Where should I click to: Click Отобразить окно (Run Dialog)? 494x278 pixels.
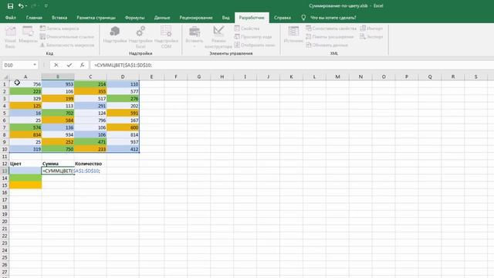coord(254,45)
